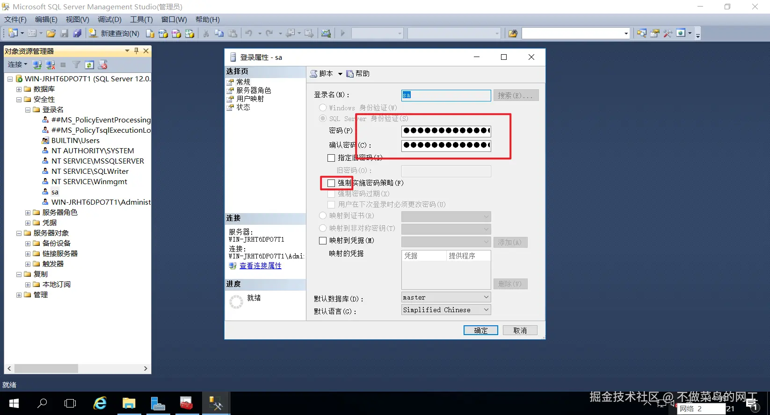The image size is (770, 415).
Task: Click the Properties Window icon in toolbar
Action: [x=655, y=33]
